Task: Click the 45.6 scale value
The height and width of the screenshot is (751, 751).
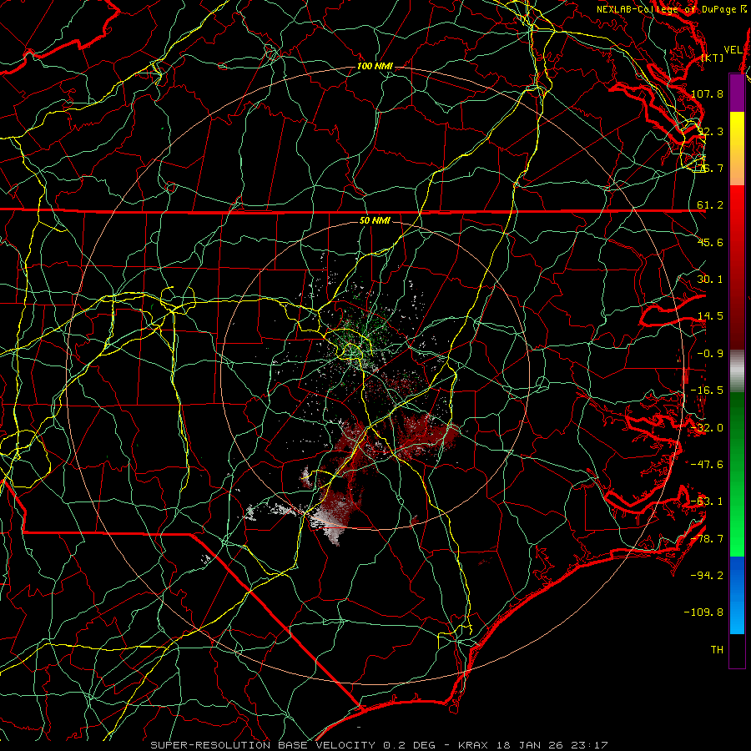Action: (710, 242)
